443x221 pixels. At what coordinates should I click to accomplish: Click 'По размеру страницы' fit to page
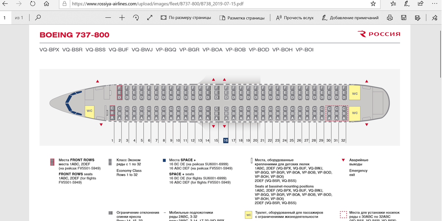tap(186, 18)
